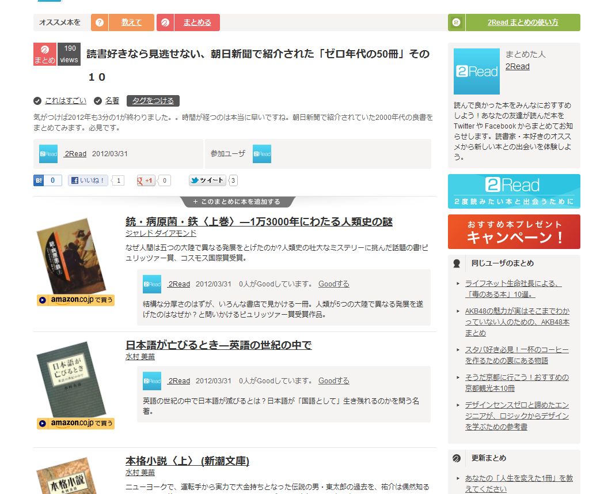The width and height of the screenshot is (604, 494).
Task: Click the おすすめ本プレゼントキャンペーン banner
Action: tap(514, 232)
